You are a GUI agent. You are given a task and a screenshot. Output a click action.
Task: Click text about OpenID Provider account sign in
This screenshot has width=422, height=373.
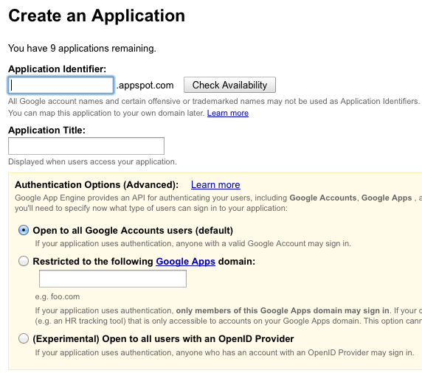click(224, 352)
